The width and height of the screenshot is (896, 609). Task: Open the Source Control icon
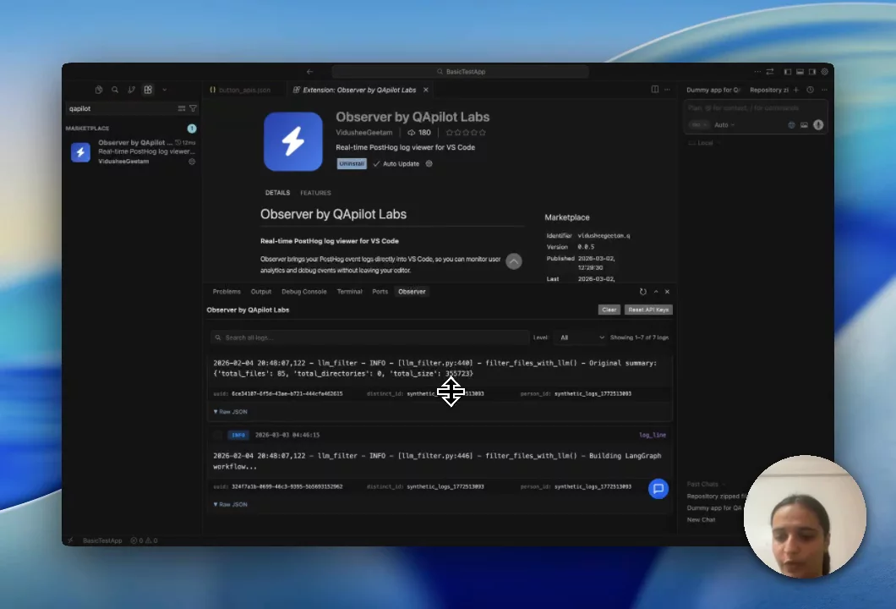[131, 90]
